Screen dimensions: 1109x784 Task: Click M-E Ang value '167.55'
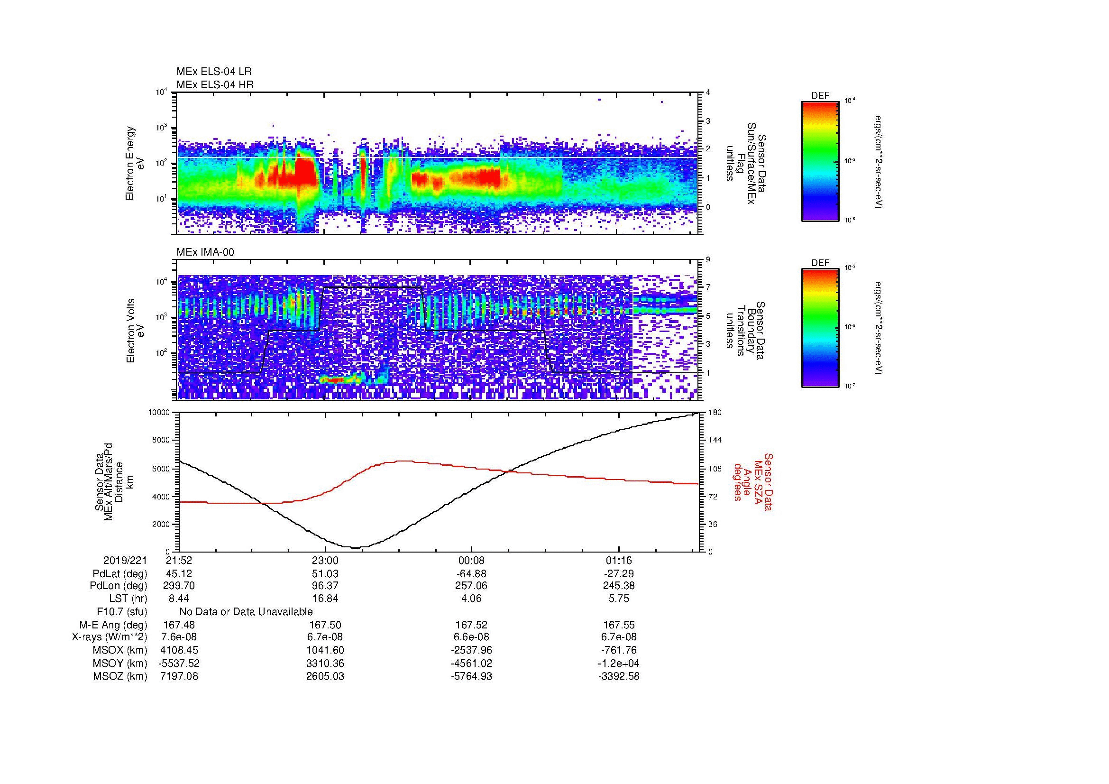[619, 625]
